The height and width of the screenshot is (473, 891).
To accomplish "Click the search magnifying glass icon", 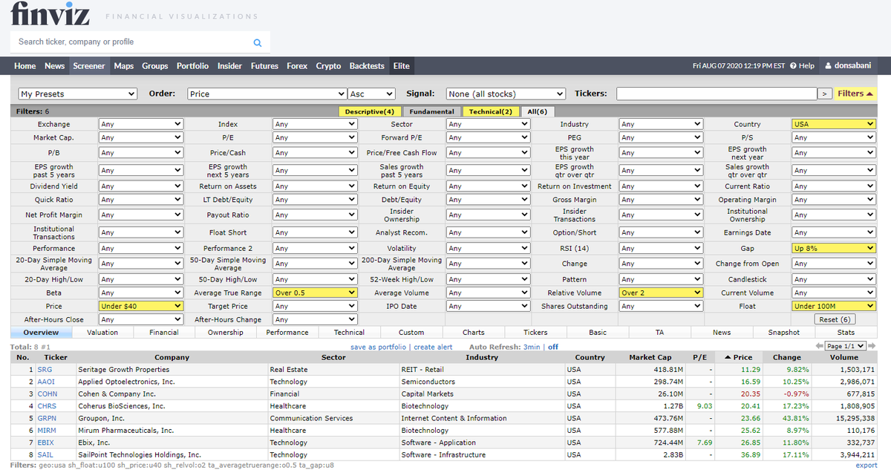I will tap(257, 42).
